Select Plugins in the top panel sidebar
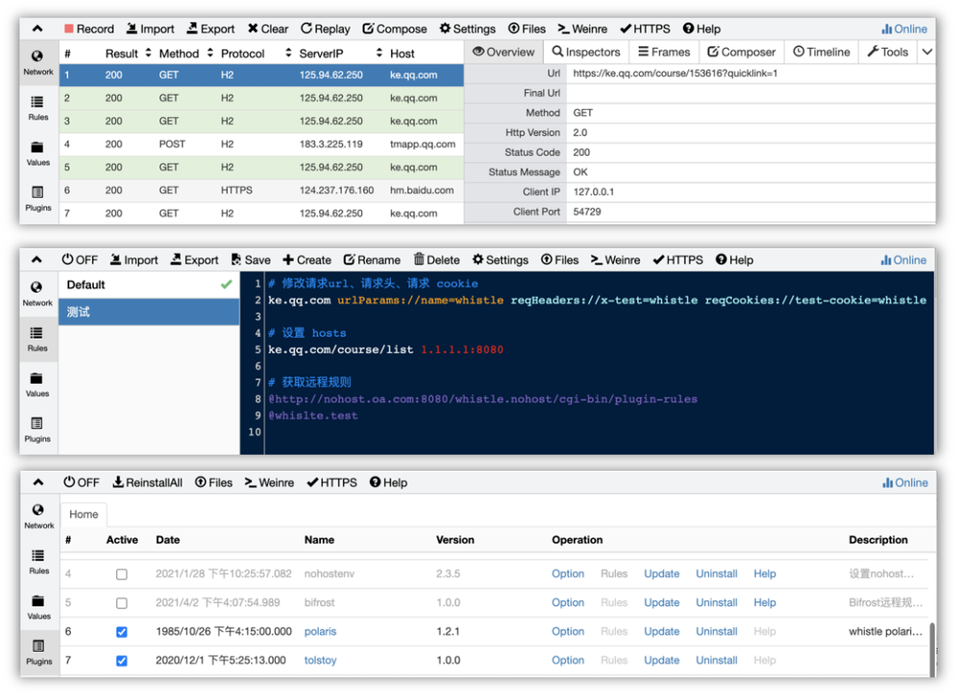The width and height of the screenshot is (958, 696). [38, 199]
